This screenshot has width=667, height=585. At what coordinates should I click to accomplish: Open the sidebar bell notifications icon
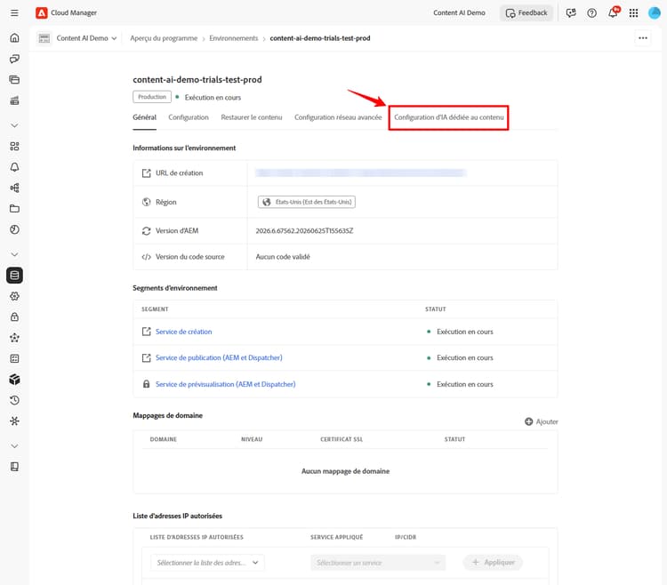click(x=14, y=167)
